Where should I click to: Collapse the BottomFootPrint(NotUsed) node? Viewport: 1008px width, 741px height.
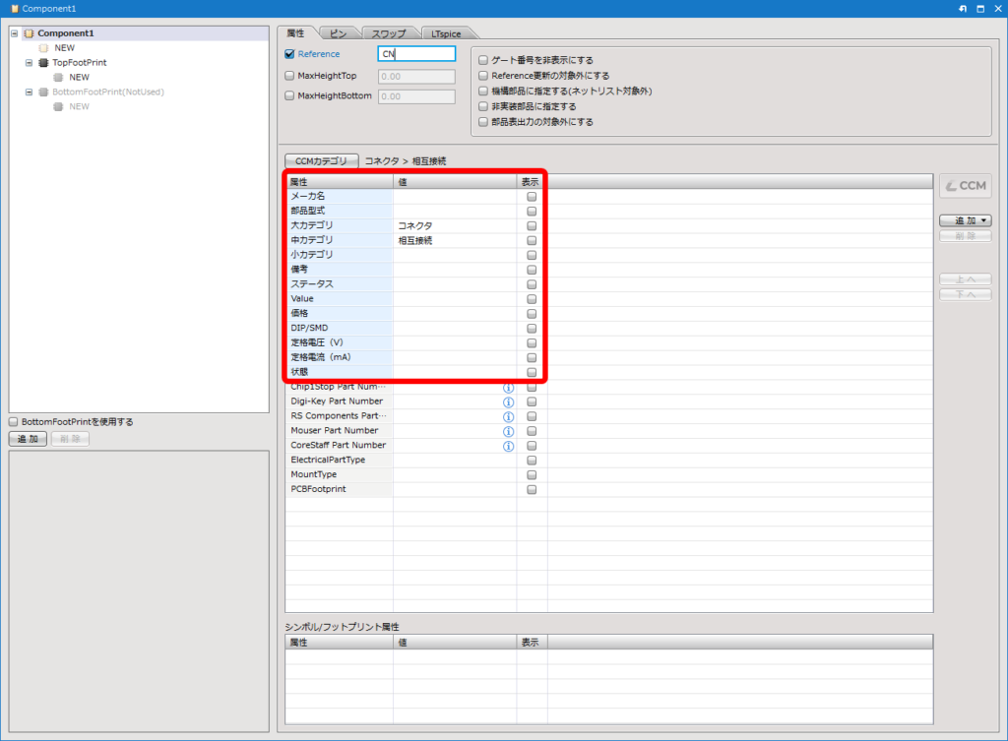[29, 92]
